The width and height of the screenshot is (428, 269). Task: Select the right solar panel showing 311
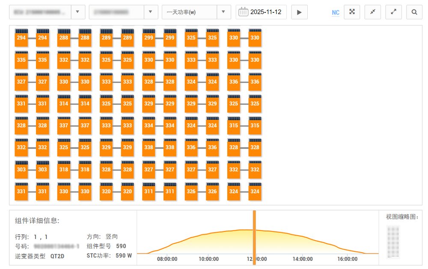170,192
